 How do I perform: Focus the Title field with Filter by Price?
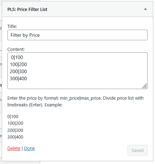pos(77,35)
